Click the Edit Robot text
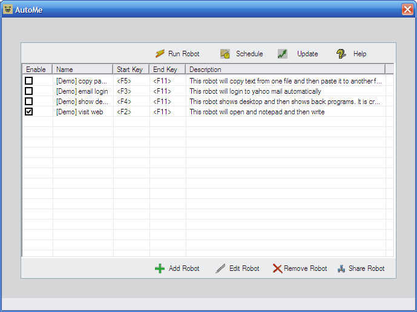Image resolution: width=417 pixels, height=312 pixels. click(x=244, y=268)
